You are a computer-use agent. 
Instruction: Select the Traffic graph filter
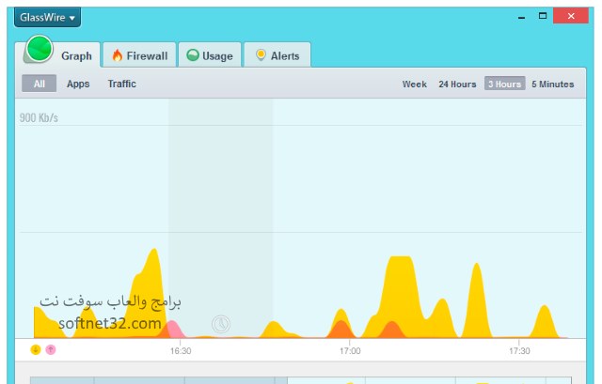(121, 84)
